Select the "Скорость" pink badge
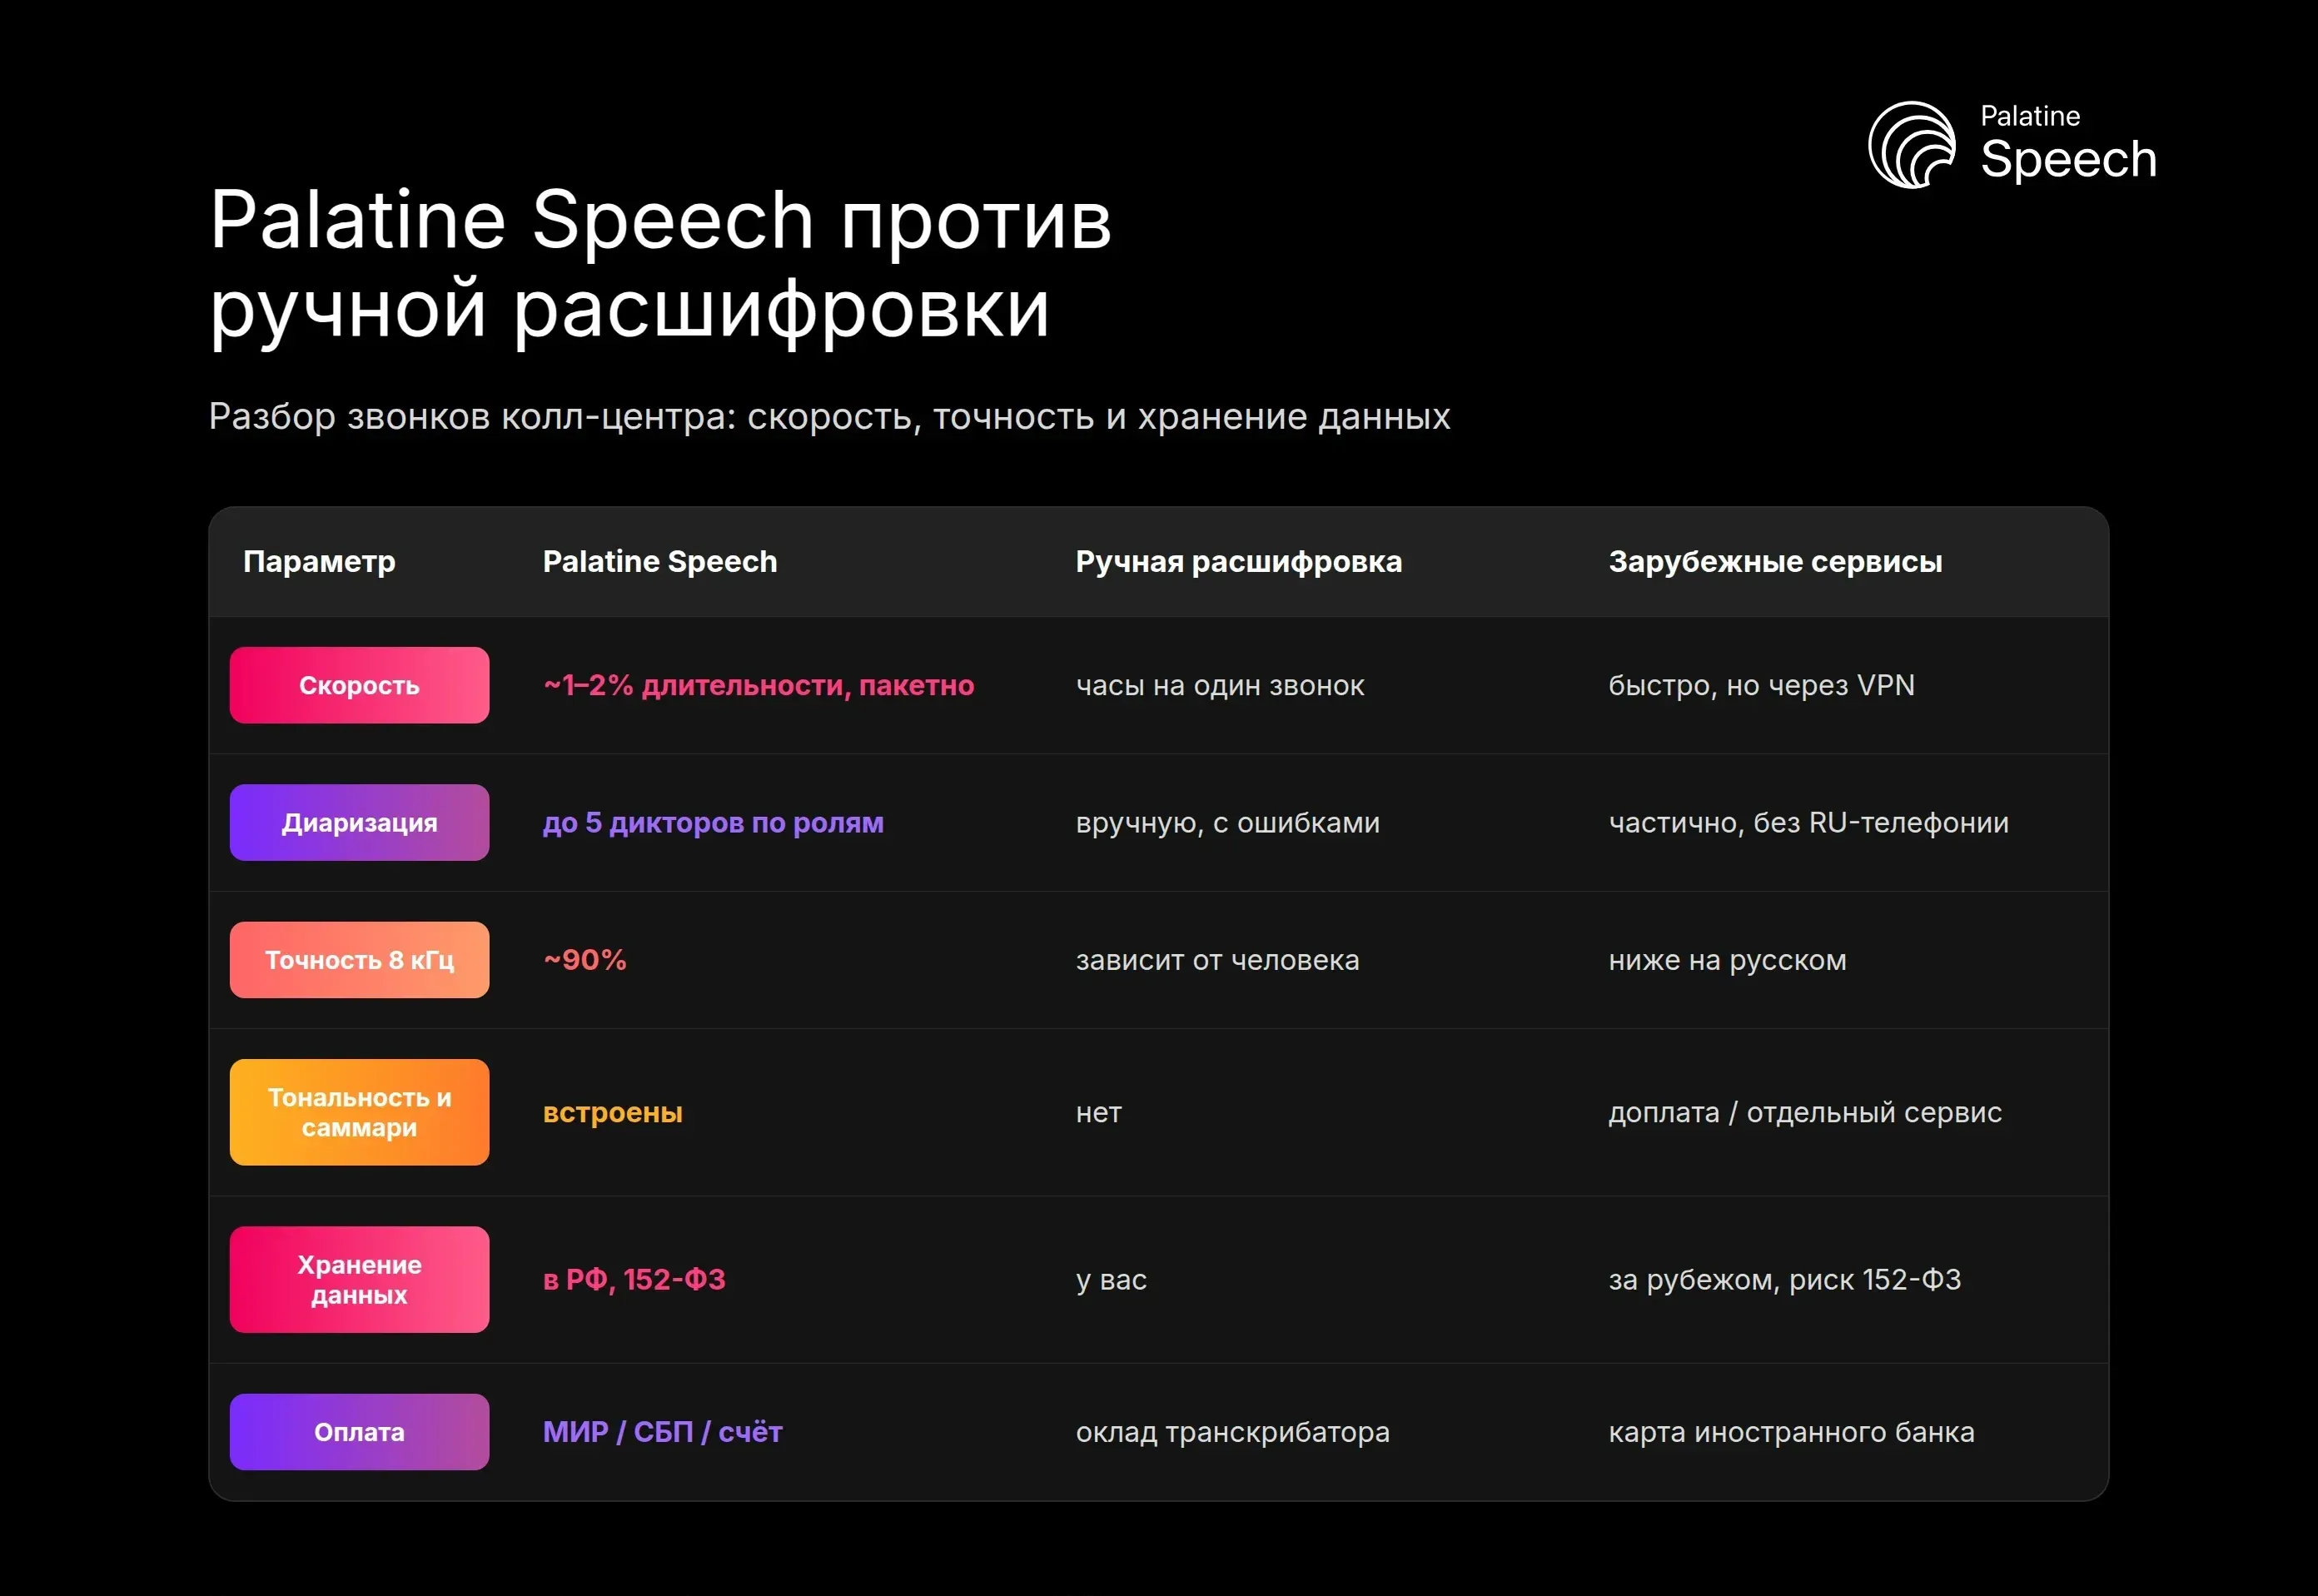This screenshot has width=2318, height=1596. point(359,685)
